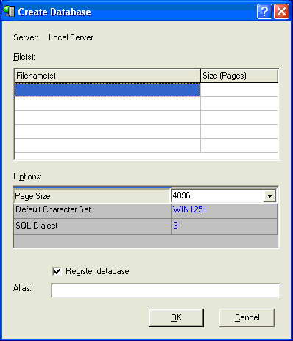Click the WIN1251 character set value
This screenshot has width=293, height=341.
(x=189, y=209)
